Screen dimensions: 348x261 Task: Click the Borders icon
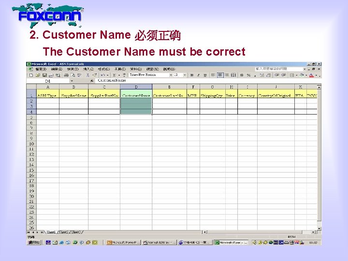(x=292, y=75)
